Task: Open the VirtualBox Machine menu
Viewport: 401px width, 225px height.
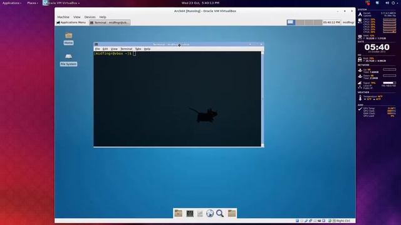Action: [63, 17]
